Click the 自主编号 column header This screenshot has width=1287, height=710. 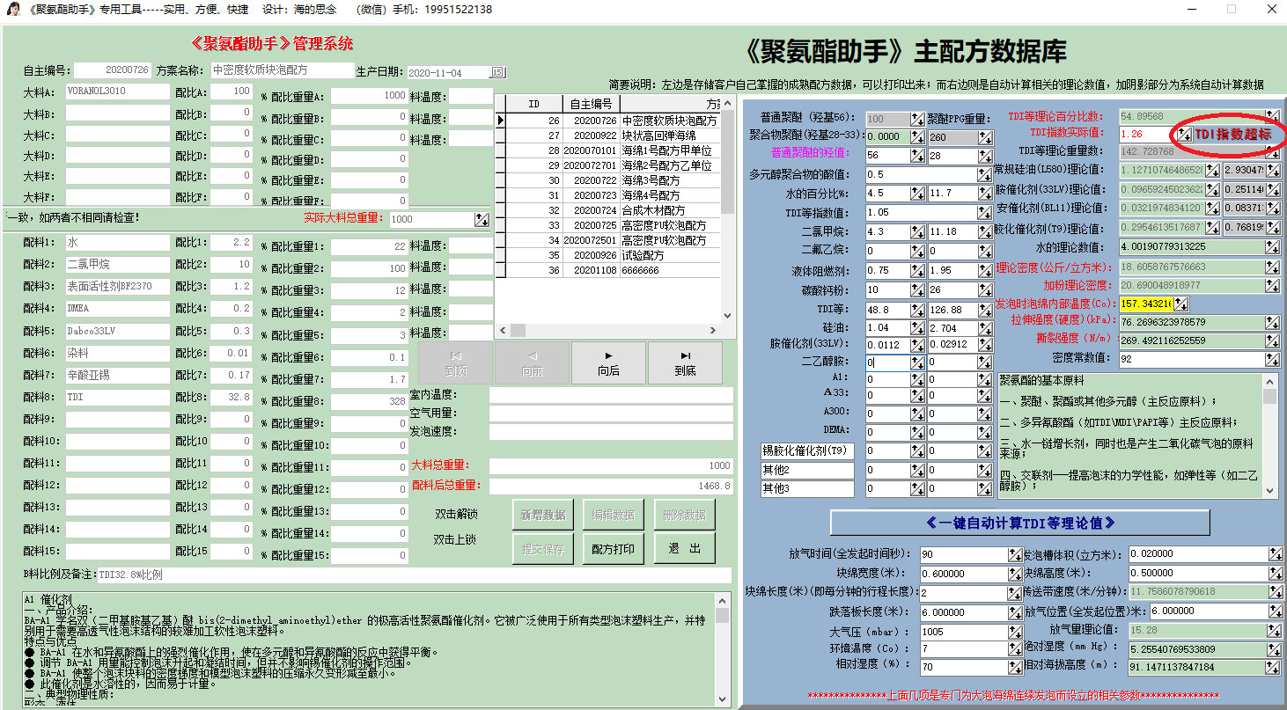[x=590, y=104]
